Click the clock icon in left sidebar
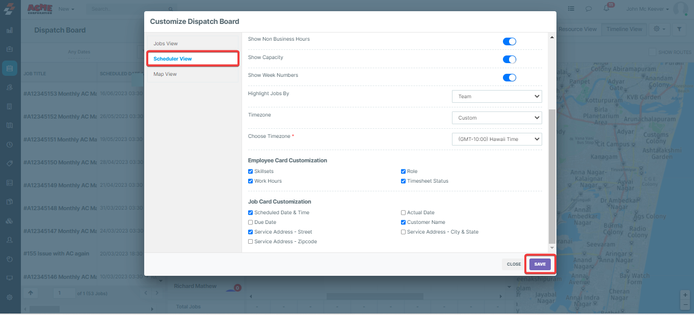This screenshot has width=694, height=315. pos(10,145)
